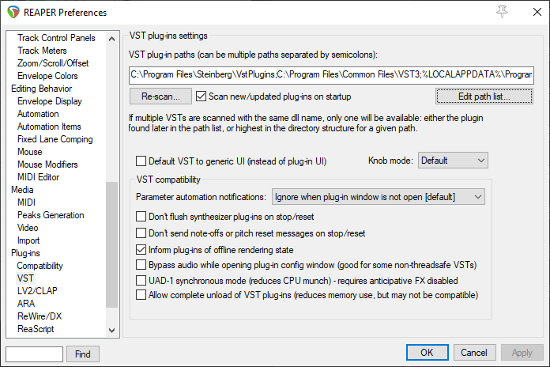The image size is (550, 367).
Task: Toggle Scan new/updated plug-ins on startup
Action: 201,96
